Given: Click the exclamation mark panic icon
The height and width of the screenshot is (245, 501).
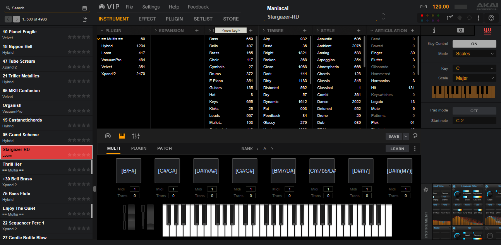Looking at the screenshot, I should 478,18.
